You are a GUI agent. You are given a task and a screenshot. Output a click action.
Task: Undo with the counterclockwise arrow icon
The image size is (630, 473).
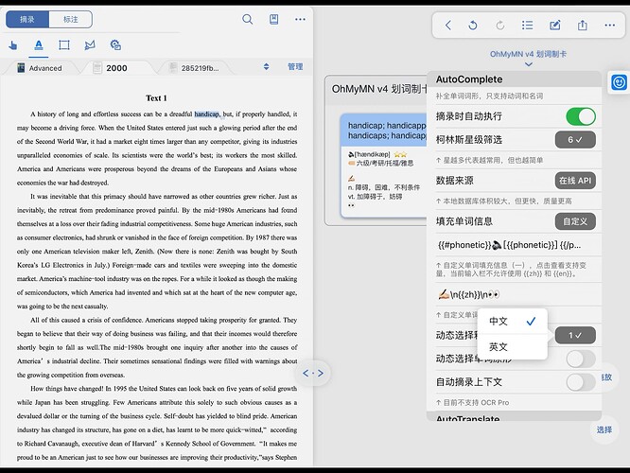(473, 26)
